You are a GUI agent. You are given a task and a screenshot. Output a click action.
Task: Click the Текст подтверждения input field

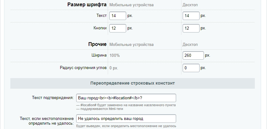[x=126, y=98]
